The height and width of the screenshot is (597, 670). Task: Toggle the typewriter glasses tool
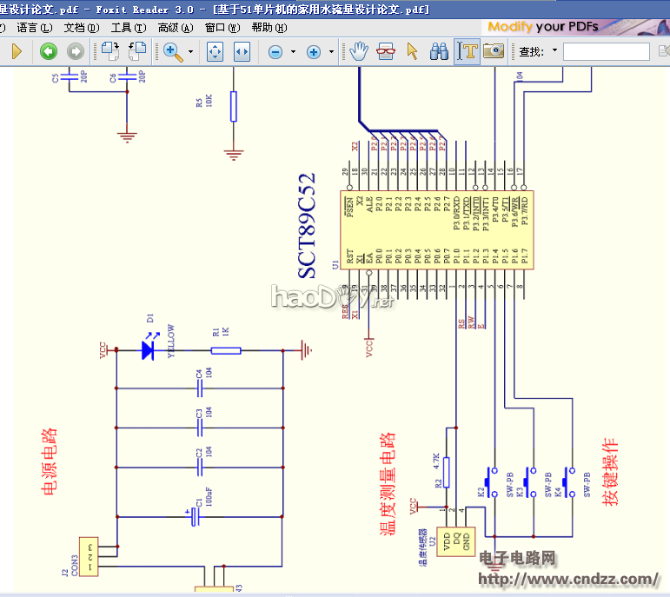(384, 52)
